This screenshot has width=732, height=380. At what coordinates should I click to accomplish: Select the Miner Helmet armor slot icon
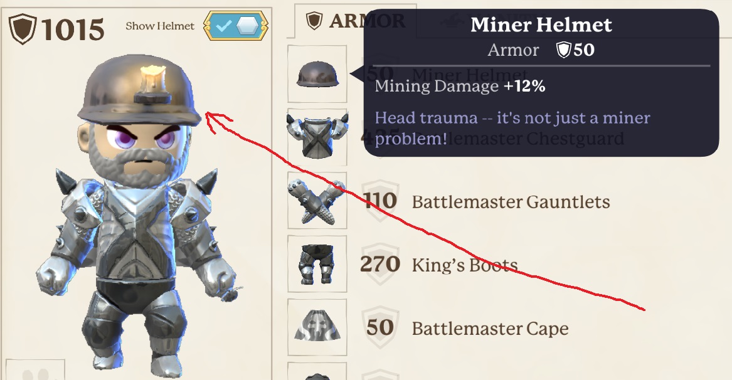(317, 74)
